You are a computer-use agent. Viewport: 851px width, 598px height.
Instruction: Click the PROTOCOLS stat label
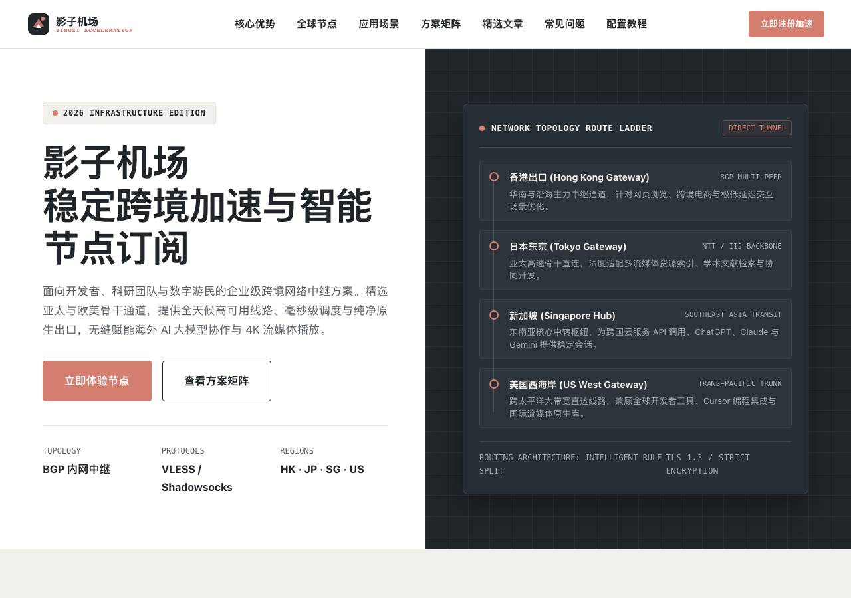pos(183,451)
